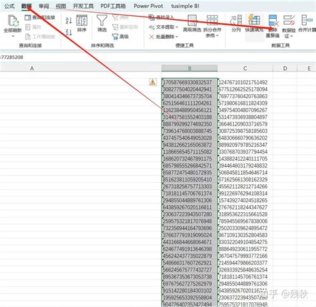Open the Power Pivot ribbon tab
The width and height of the screenshot is (316, 307).
[x=148, y=6]
